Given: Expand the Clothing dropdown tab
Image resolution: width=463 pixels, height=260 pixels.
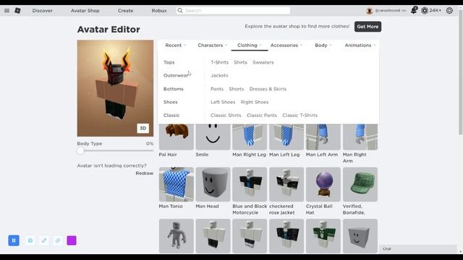Looking at the screenshot, I should pos(250,45).
